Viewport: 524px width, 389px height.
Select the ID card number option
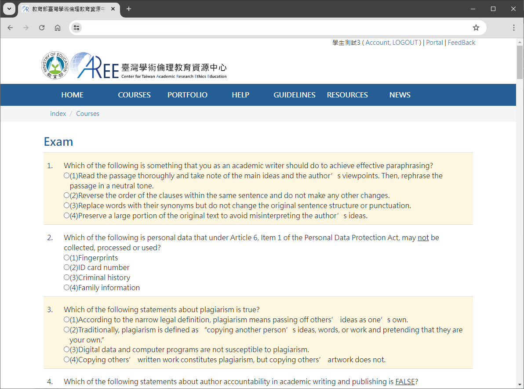pyautogui.click(x=66, y=267)
